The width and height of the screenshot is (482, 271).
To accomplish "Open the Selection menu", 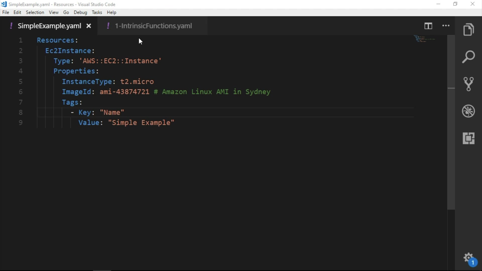I will click(x=35, y=12).
